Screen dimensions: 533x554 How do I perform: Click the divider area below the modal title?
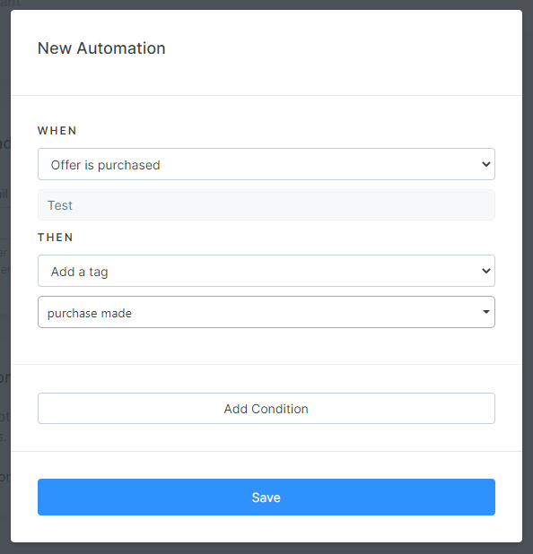click(x=266, y=95)
